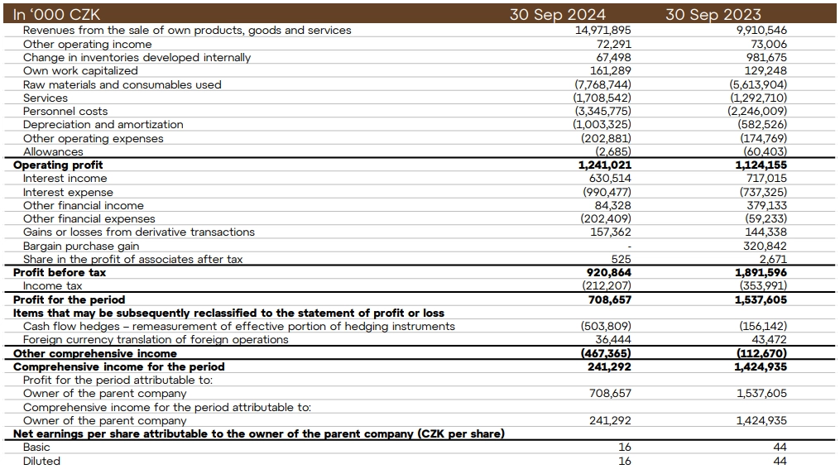Viewport: 840px width, 469px height.
Task: Click 'Raw materials and consumables used' label
Action: point(122,84)
